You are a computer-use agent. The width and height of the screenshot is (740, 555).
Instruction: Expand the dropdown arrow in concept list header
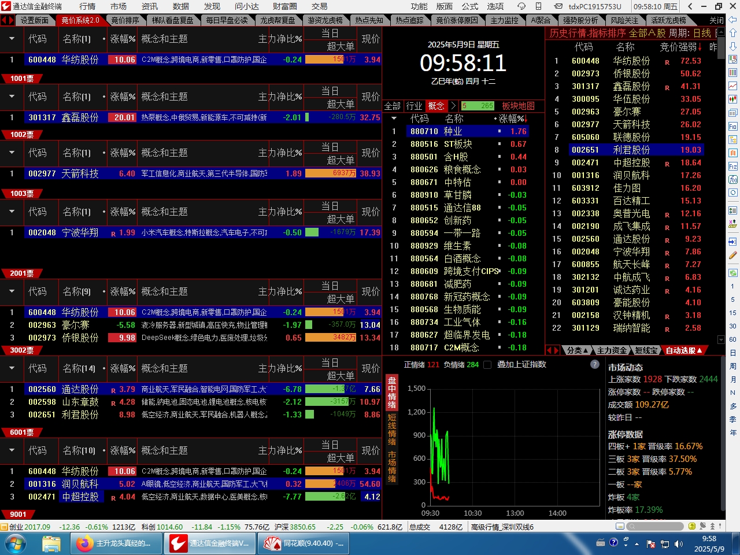tap(394, 118)
